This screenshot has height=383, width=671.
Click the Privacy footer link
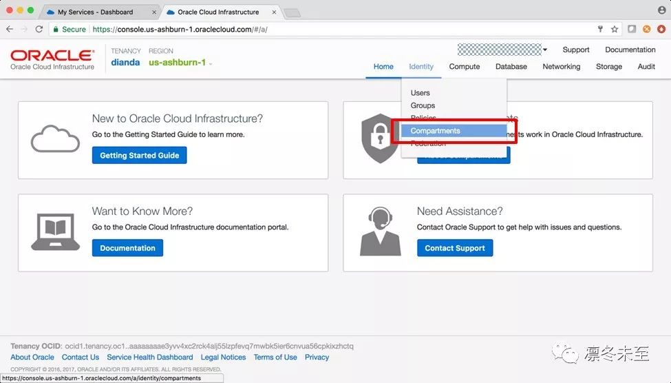(x=317, y=358)
